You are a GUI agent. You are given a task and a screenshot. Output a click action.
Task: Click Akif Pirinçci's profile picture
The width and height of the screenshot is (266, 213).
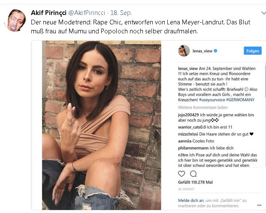click(x=15, y=21)
